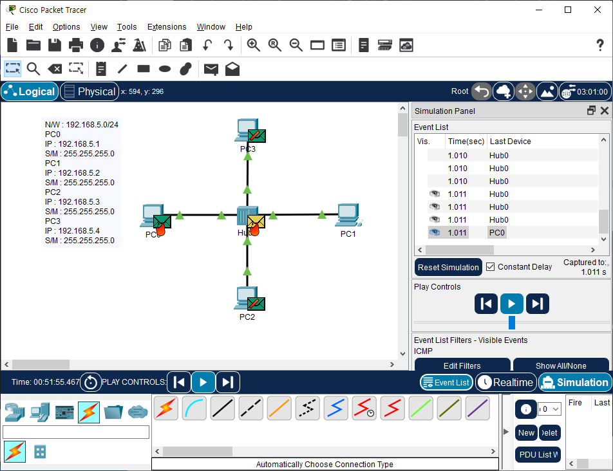Open the Tools menu
Image resolution: width=613 pixels, height=471 pixels.
click(x=127, y=27)
